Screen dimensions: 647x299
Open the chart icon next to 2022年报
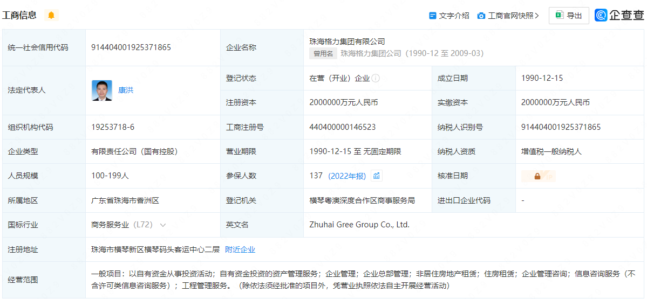click(376, 176)
